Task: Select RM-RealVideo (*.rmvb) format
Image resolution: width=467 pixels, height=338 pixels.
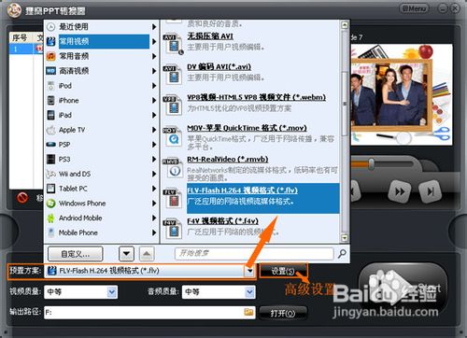Action: pos(228,159)
